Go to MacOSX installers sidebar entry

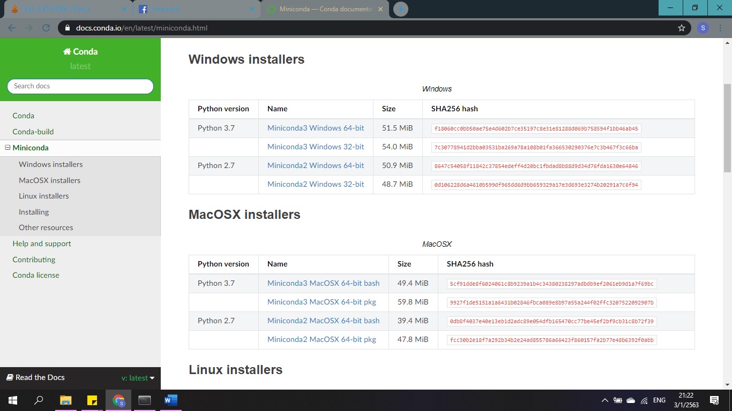50,180
